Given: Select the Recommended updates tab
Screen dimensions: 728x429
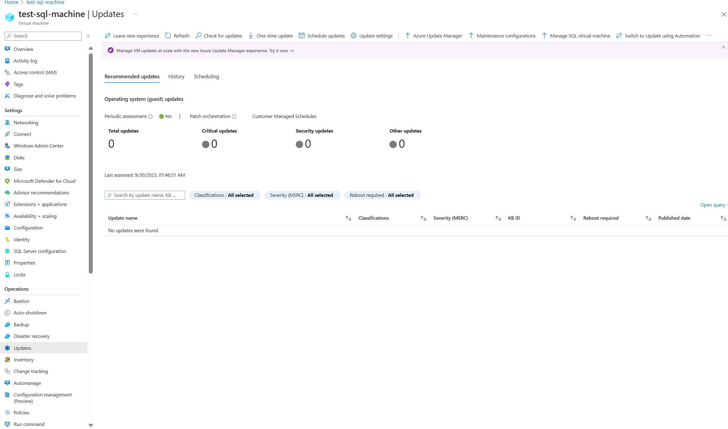Looking at the screenshot, I should 132,76.
